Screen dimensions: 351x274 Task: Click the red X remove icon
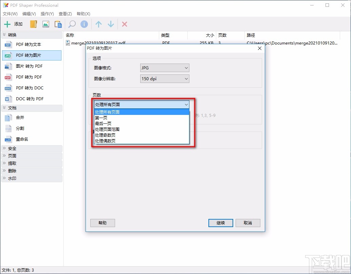[124, 24]
